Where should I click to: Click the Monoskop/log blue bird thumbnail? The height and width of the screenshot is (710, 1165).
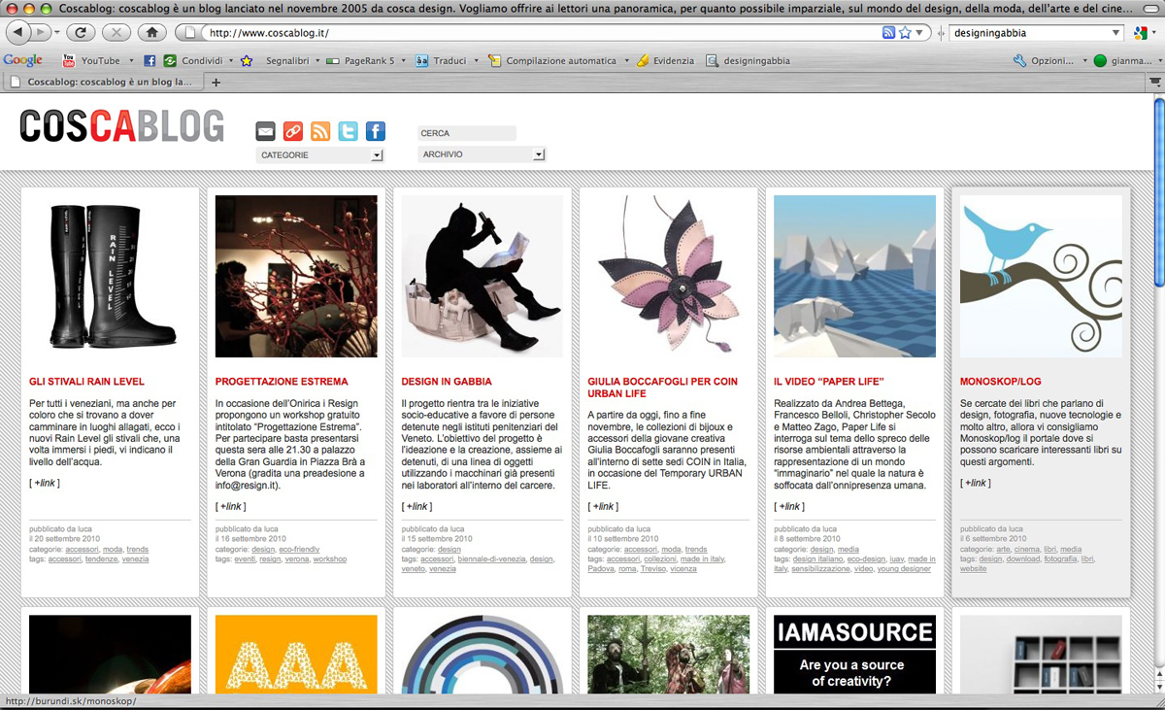1041,276
